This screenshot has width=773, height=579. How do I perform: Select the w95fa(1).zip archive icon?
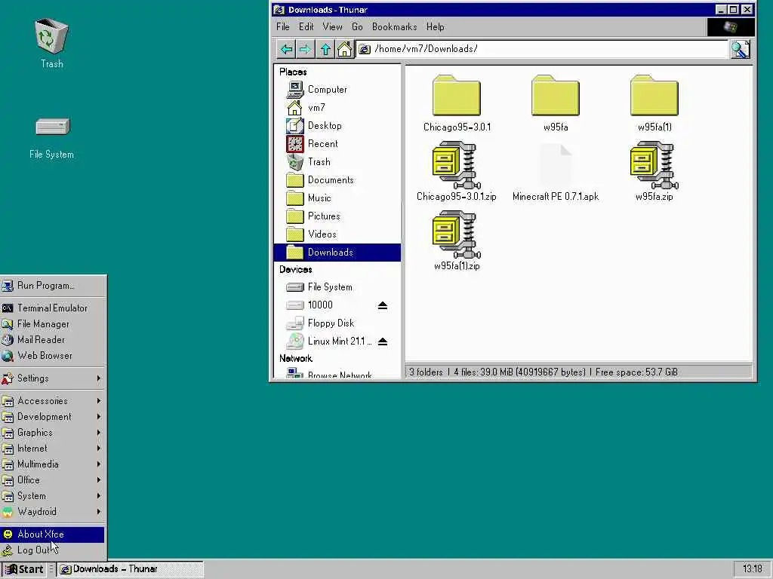pos(457,235)
